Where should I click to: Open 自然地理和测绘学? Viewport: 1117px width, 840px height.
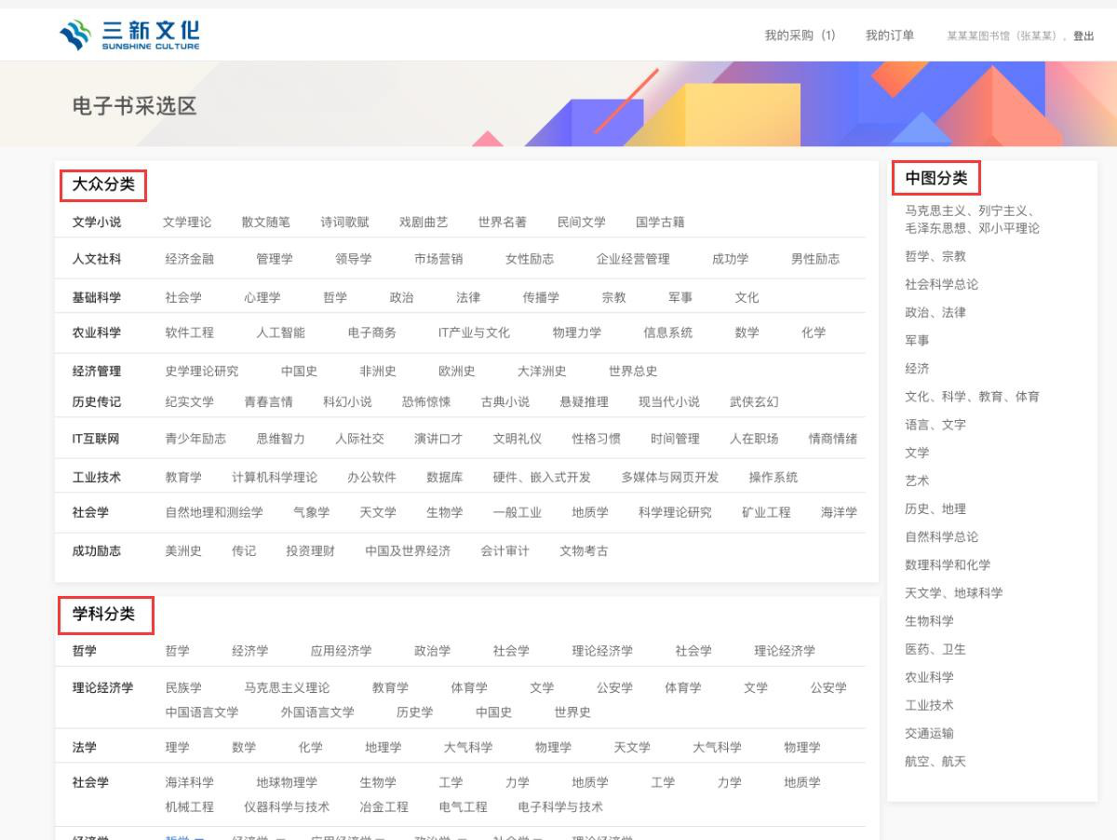[214, 512]
